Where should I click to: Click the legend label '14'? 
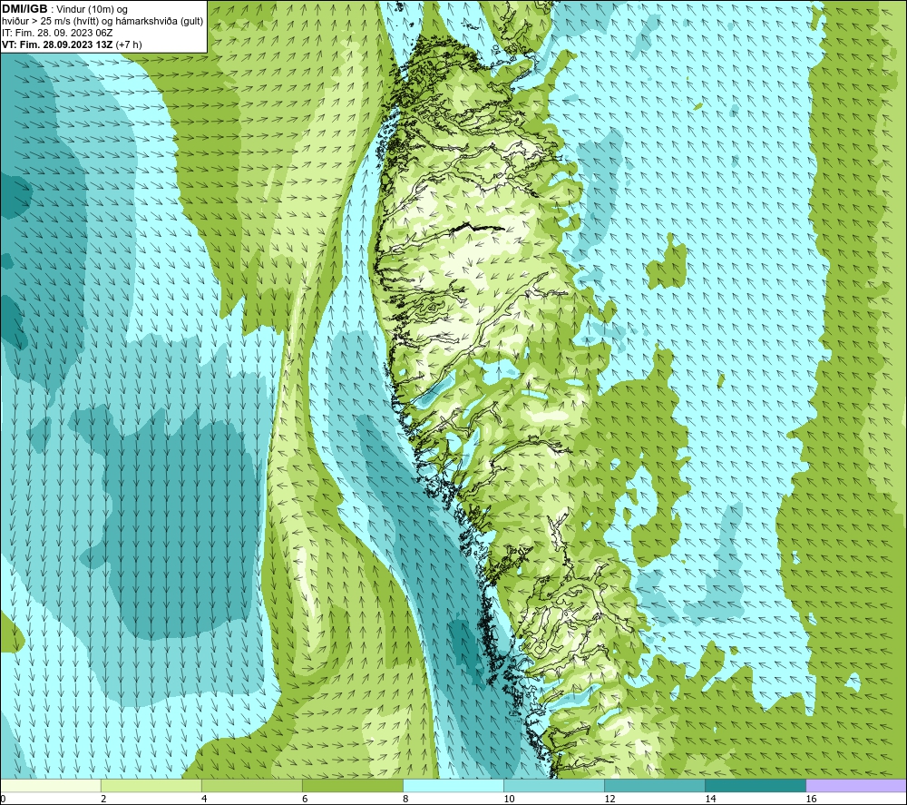tap(710, 800)
